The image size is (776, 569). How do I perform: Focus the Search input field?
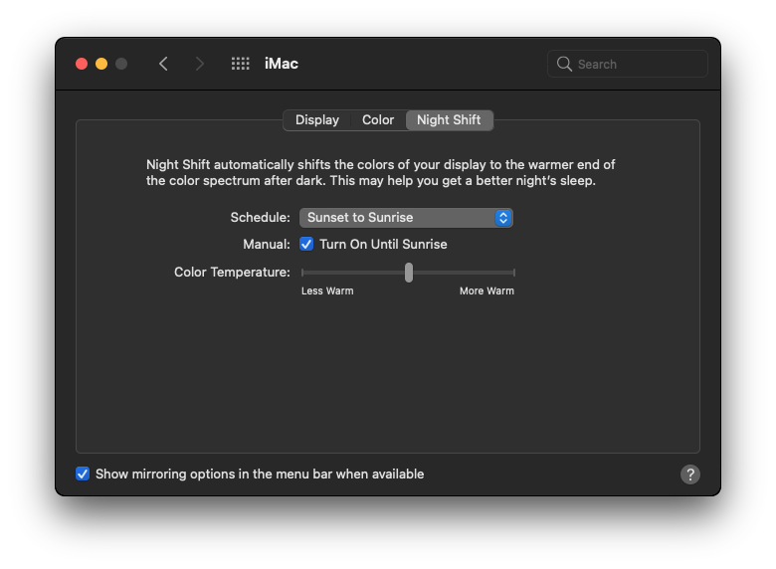(637, 64)
